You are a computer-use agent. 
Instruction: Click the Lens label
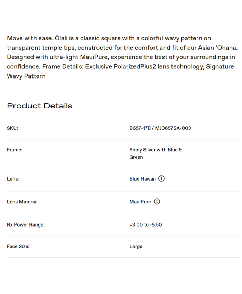coord(13,179)
